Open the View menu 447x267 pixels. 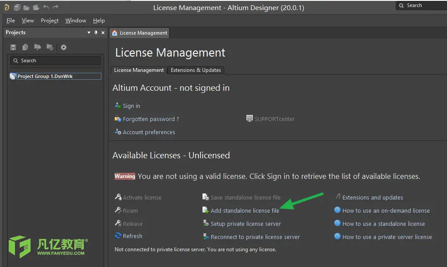28,21
